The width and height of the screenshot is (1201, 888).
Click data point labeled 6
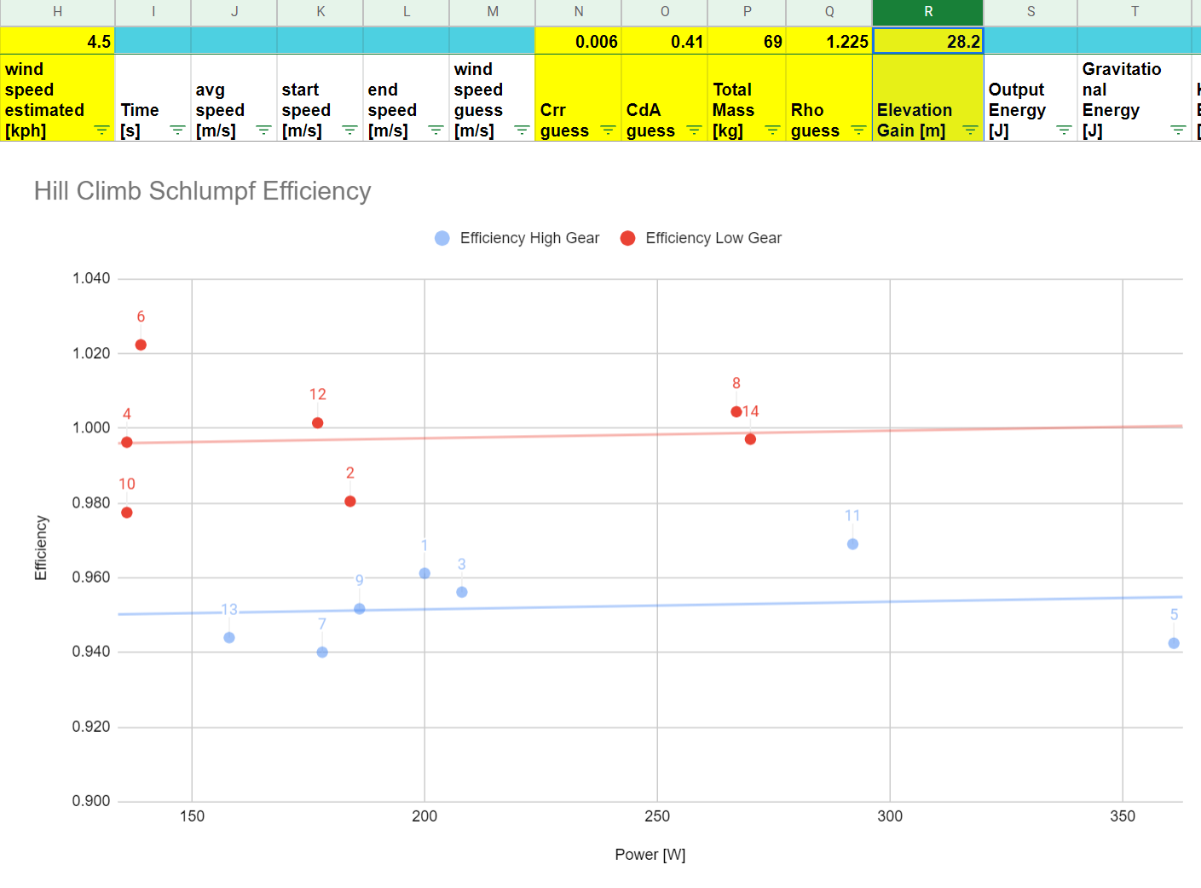pos(141,345)
